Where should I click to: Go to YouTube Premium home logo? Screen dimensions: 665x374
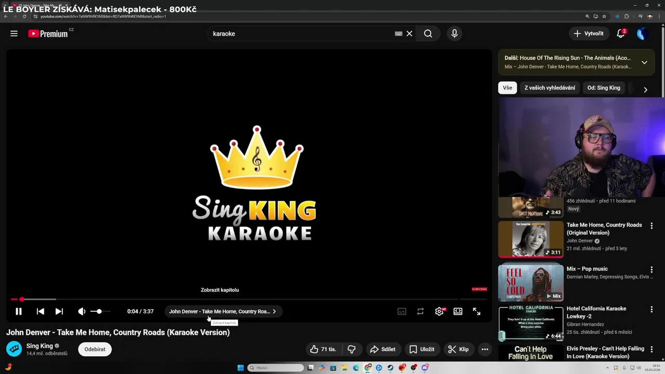click(x=48, y=34)
